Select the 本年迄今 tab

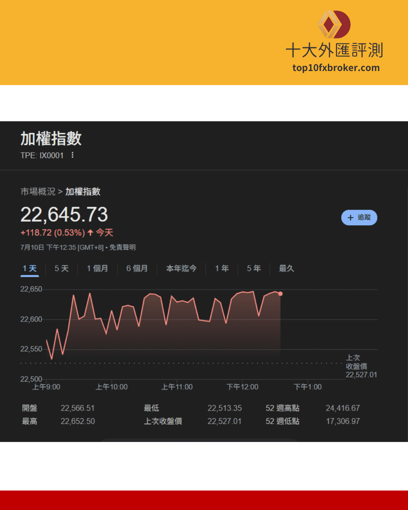pos(182,269)
